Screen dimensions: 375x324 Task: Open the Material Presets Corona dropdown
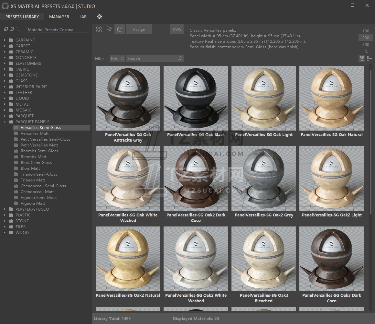click(58, 29)
